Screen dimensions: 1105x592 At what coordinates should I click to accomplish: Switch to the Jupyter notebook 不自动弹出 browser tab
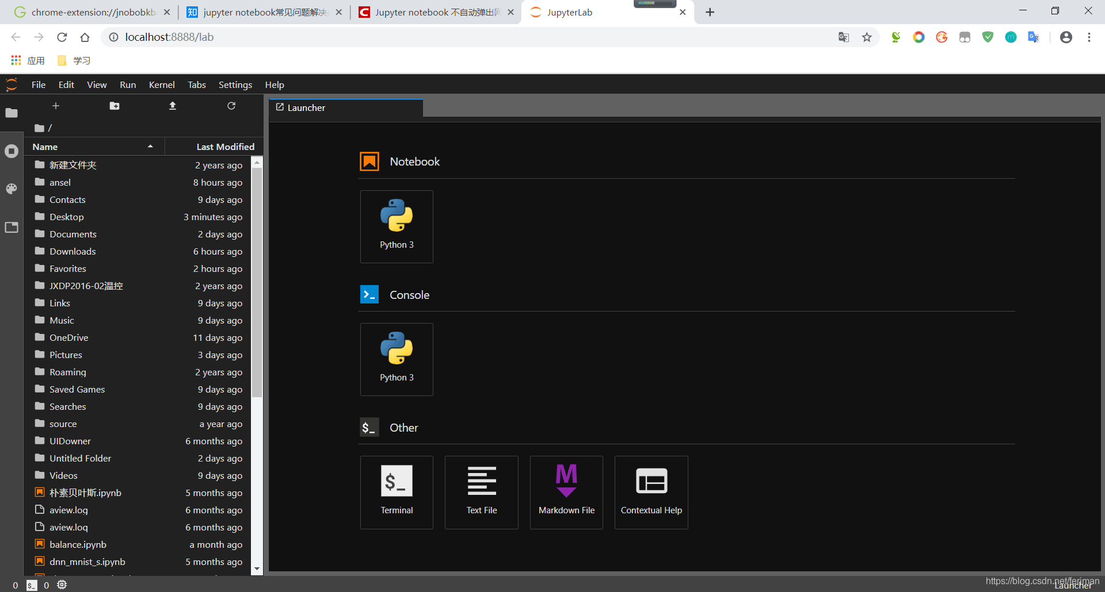[436, 12]
